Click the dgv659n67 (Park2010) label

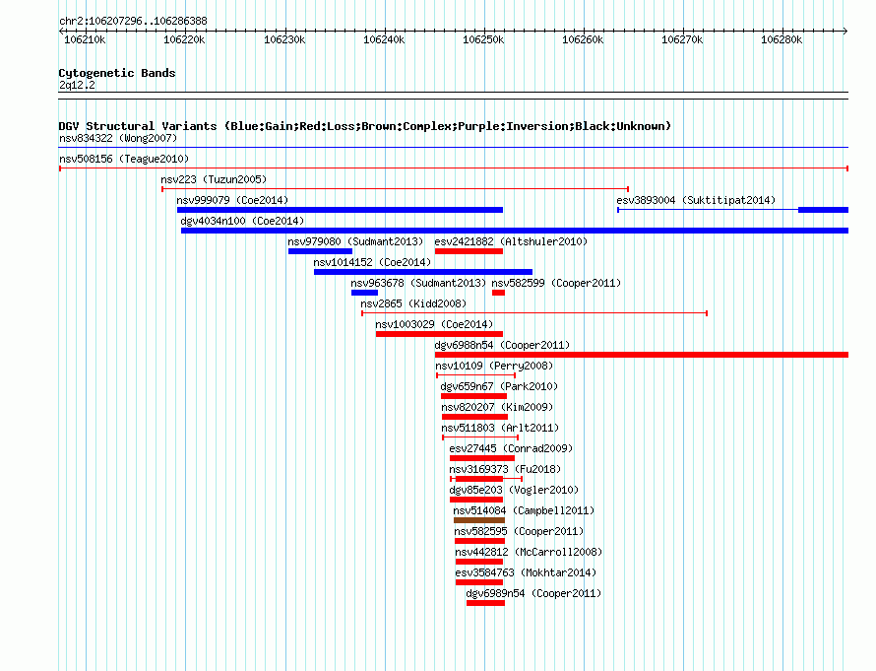[x=499, y=386]
